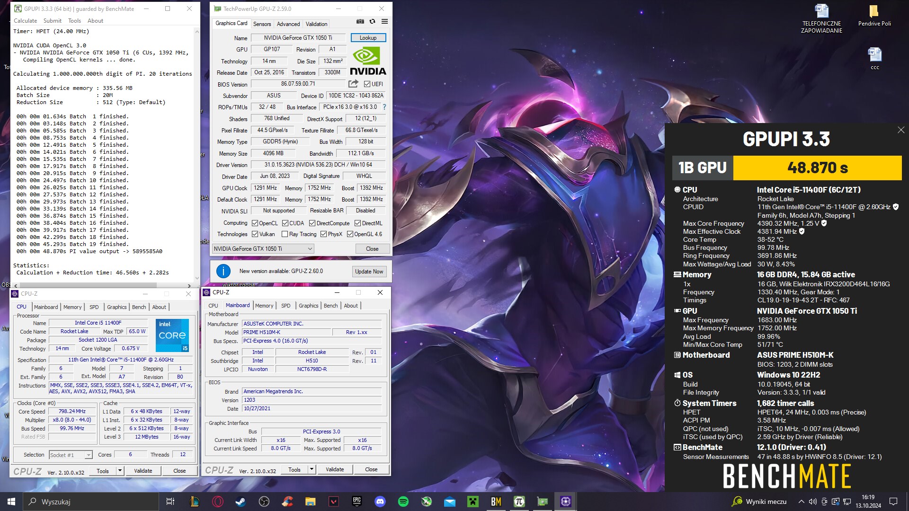The width and height of the screenshot is (909, 511).
Task: Open the Windows Start menu
Action: tap(11, 502)
